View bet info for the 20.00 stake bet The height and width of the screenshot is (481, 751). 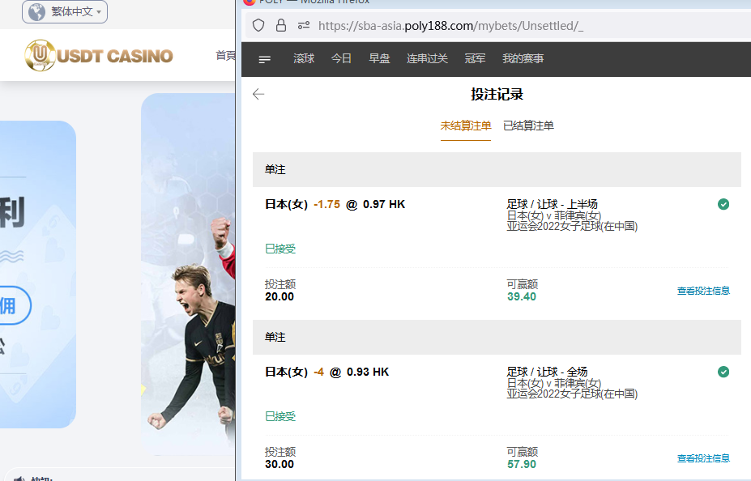(x=703, y=291)
